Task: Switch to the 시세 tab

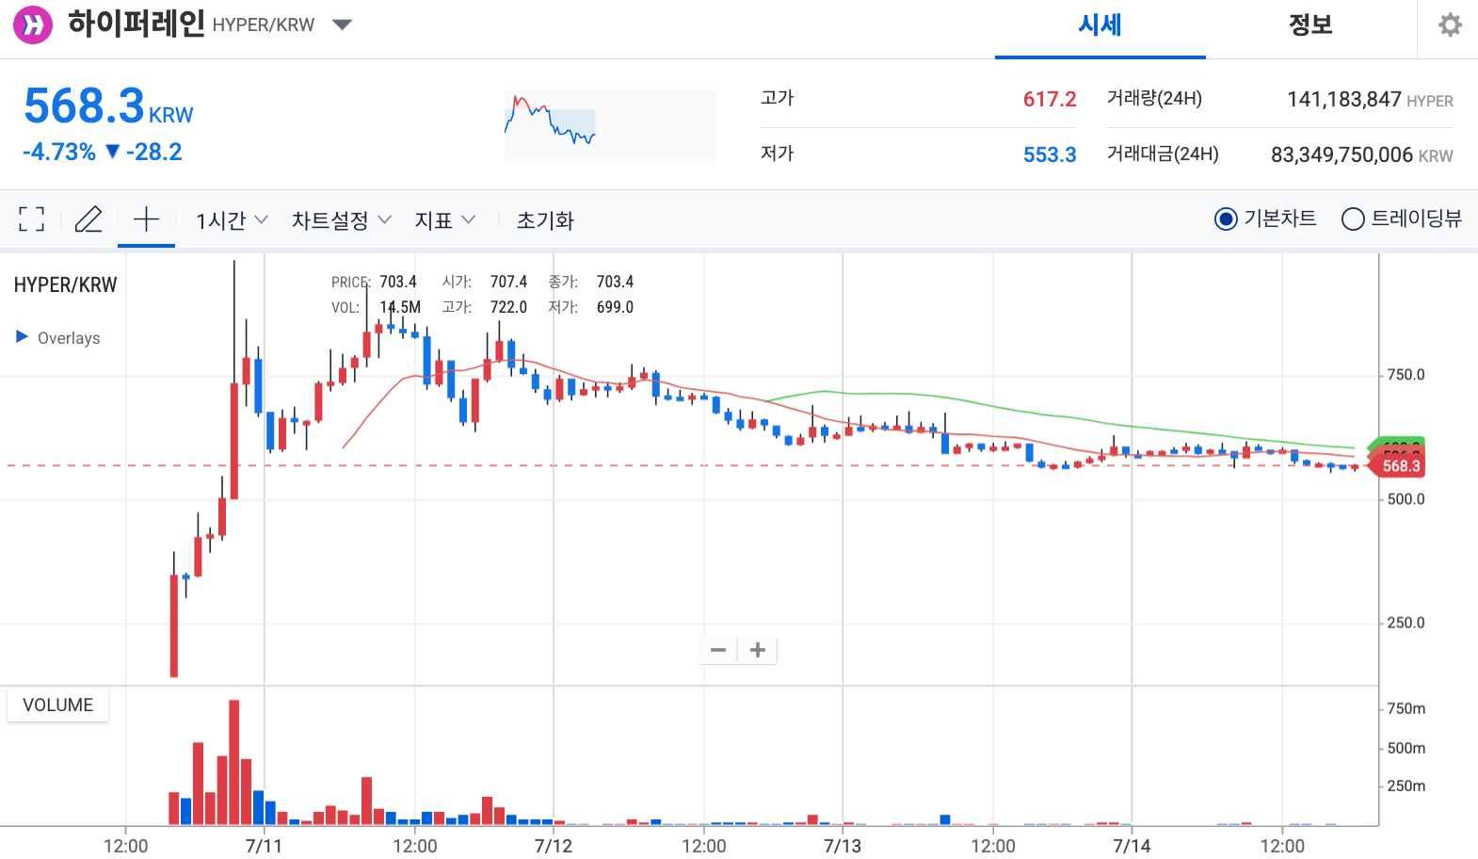Action: 1100,25
